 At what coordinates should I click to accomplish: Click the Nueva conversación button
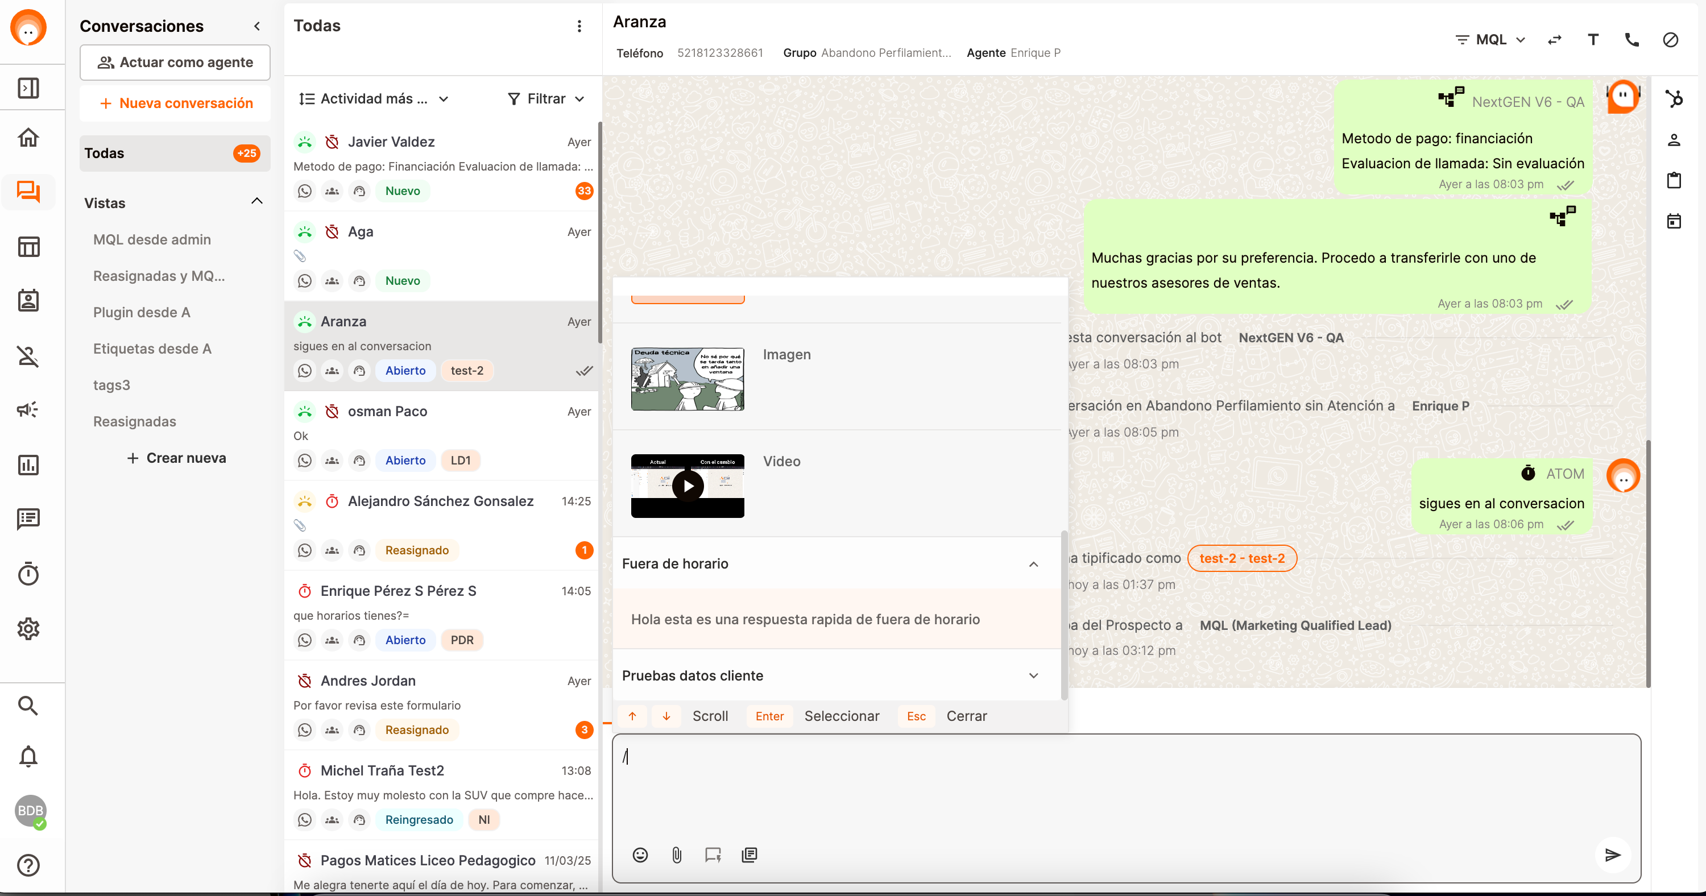point(176,103)
